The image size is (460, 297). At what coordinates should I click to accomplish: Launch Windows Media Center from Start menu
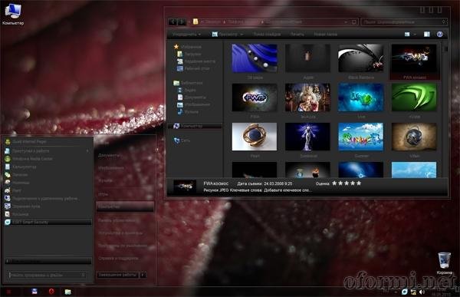[x=32, y=159]
